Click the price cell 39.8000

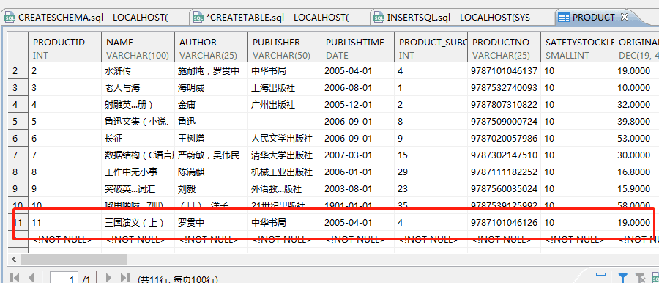(636, 121)
